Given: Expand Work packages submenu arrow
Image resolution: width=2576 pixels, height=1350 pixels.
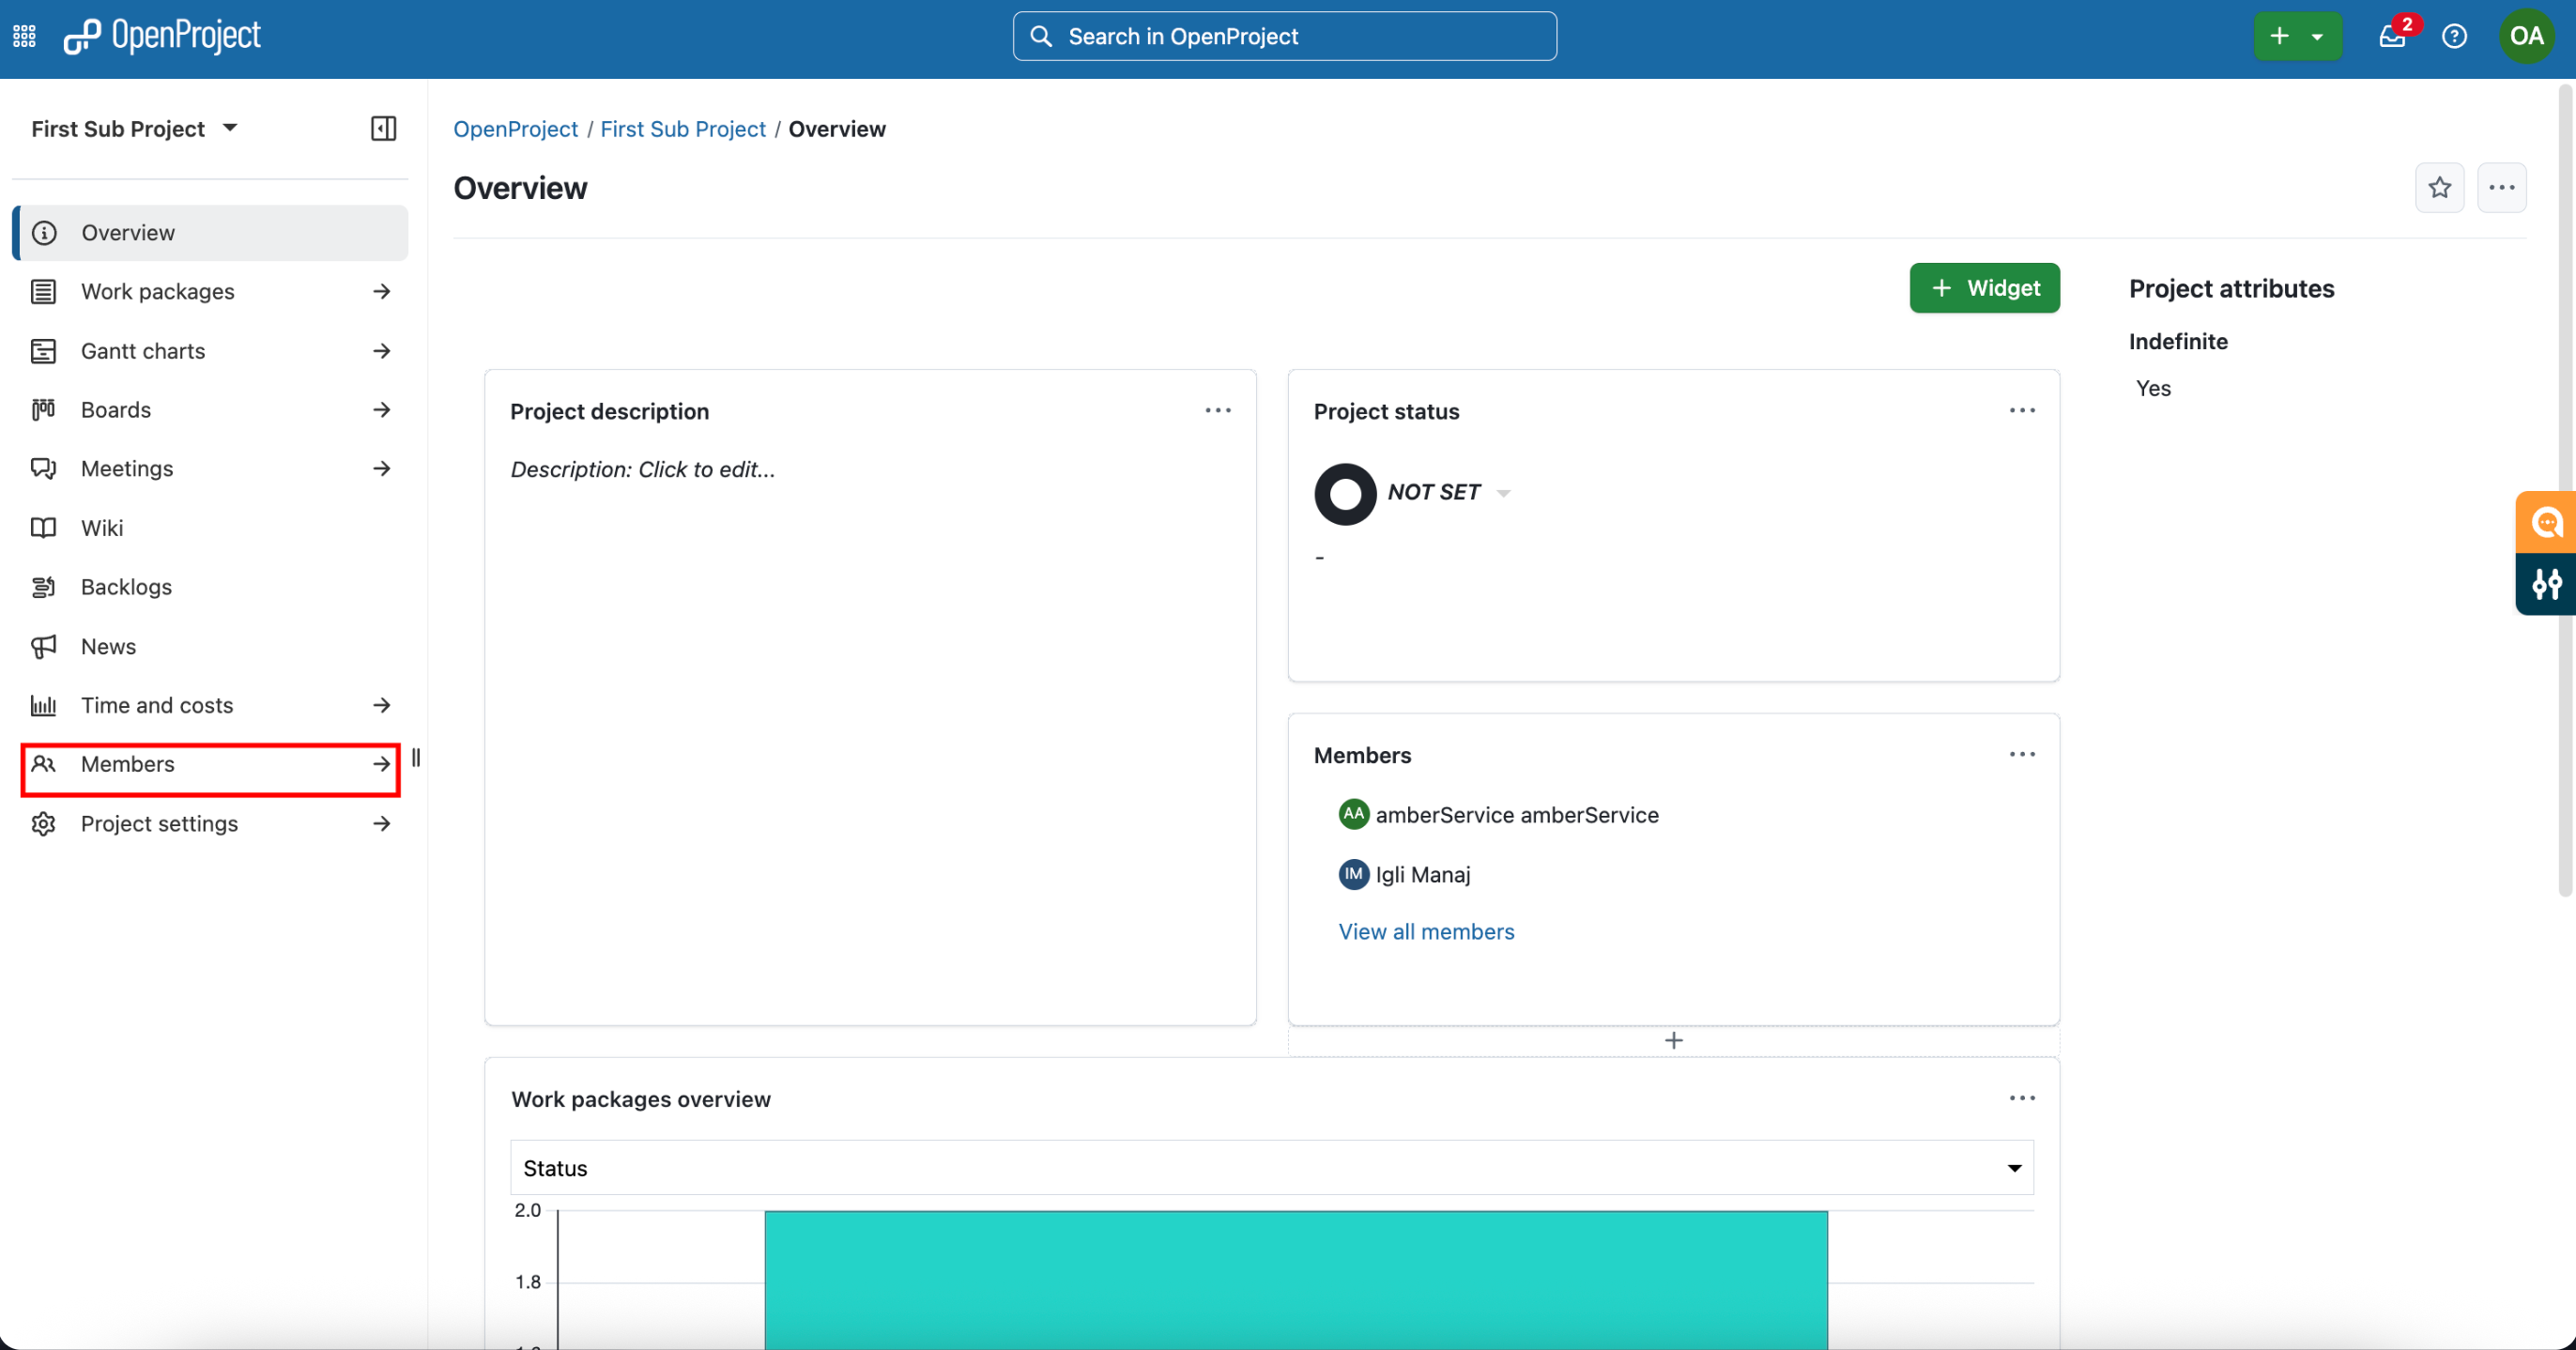Looking at the screenshot, I should click(x=381, y=291).
